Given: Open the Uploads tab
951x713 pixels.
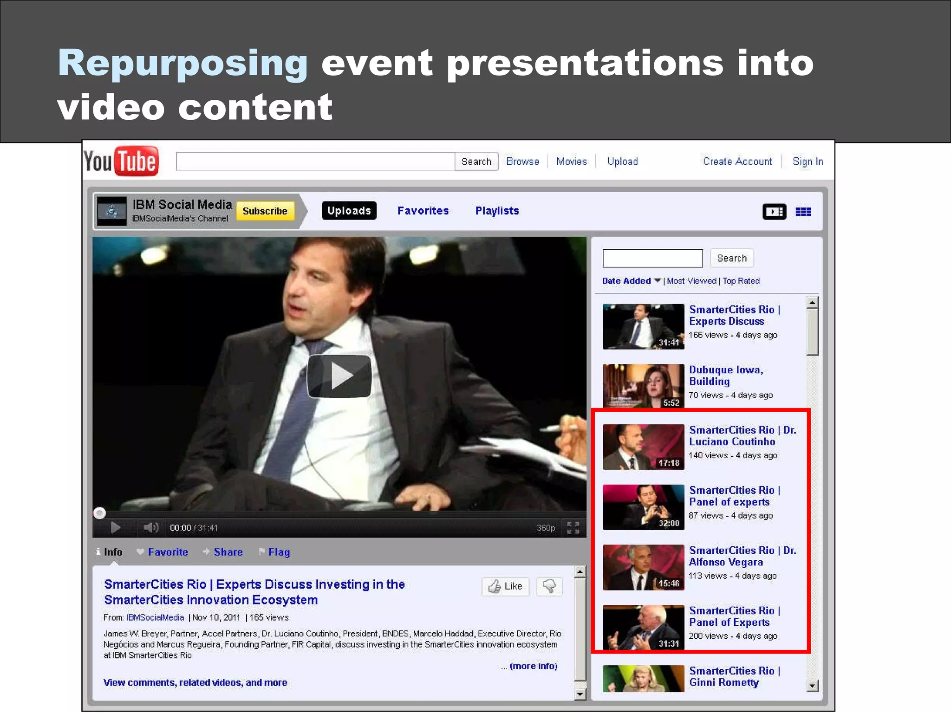Looking at the screenshot, I should tap(349, 211).
